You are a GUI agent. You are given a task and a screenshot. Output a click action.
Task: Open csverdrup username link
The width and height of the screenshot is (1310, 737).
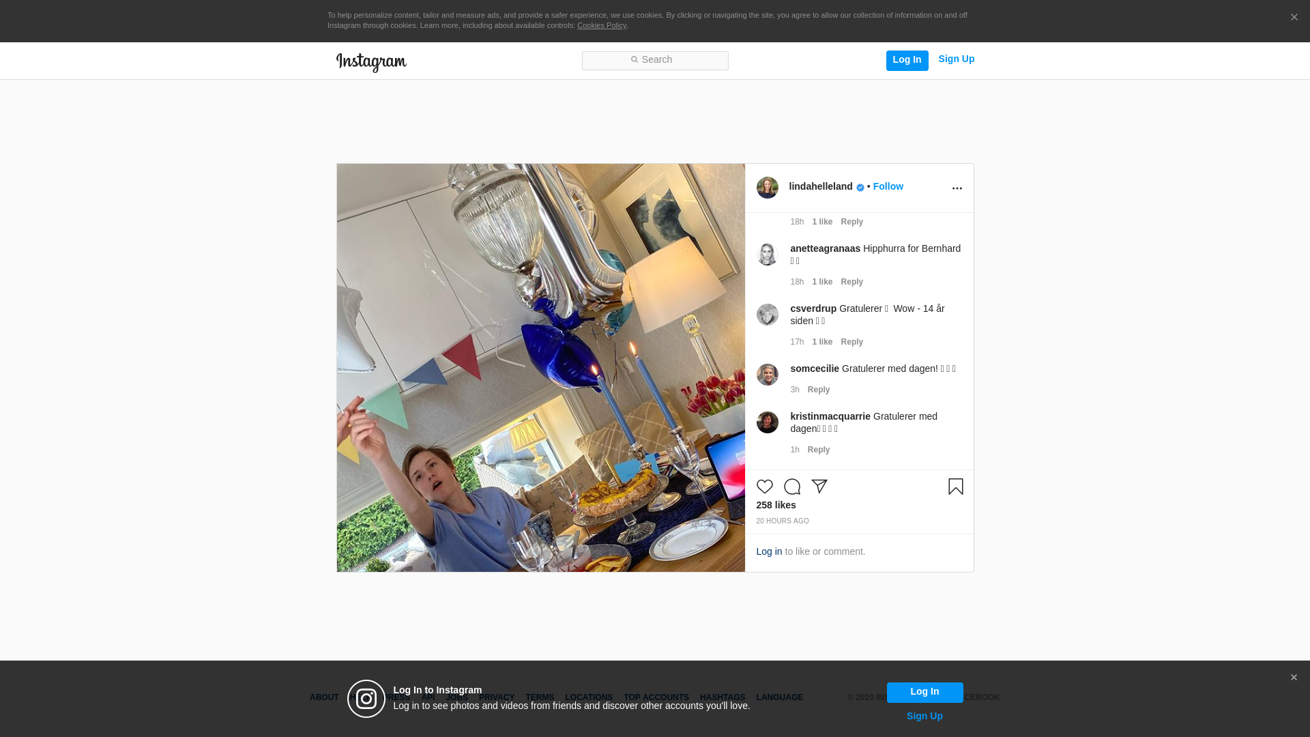click(x=813, y=308)
